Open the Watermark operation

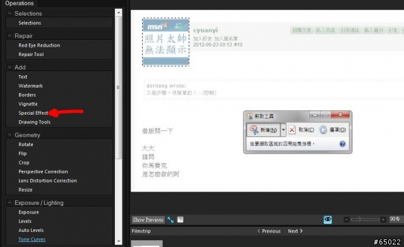[x=30, y=86]
